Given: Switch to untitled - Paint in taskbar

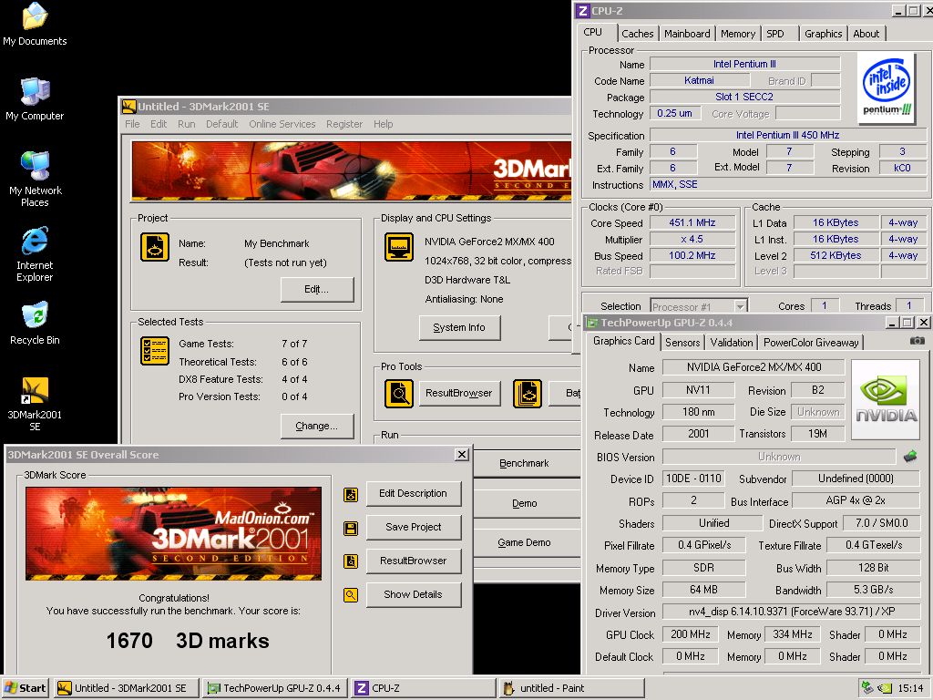Looking at the screenshot, I should click(x=571, y=688).
